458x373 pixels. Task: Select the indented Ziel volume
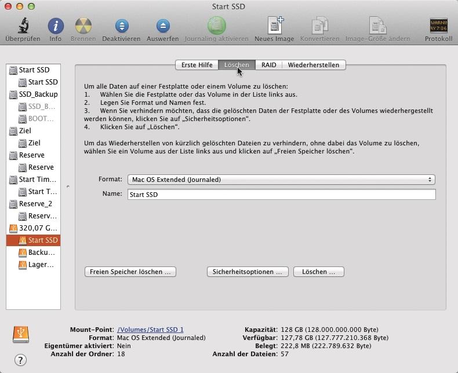coord(33,143)
